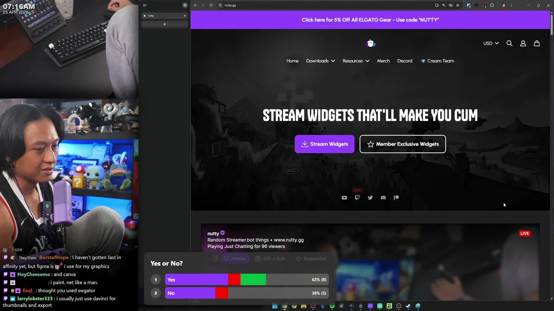Click larrylobster333 username in chat

click(x=35, y=298)
